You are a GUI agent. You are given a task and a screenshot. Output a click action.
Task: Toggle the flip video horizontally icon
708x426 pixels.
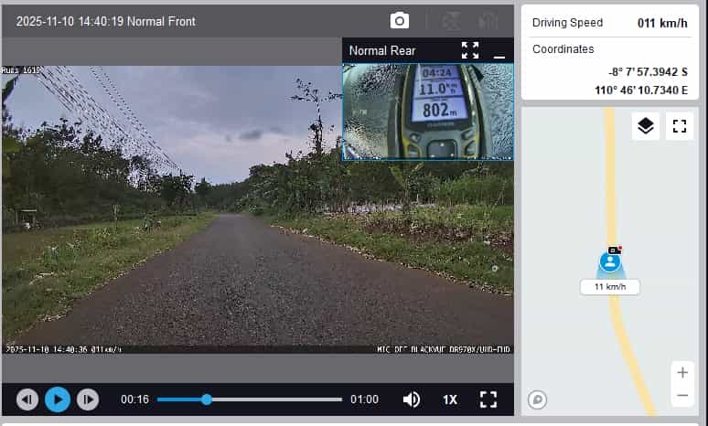pos(487,21)
